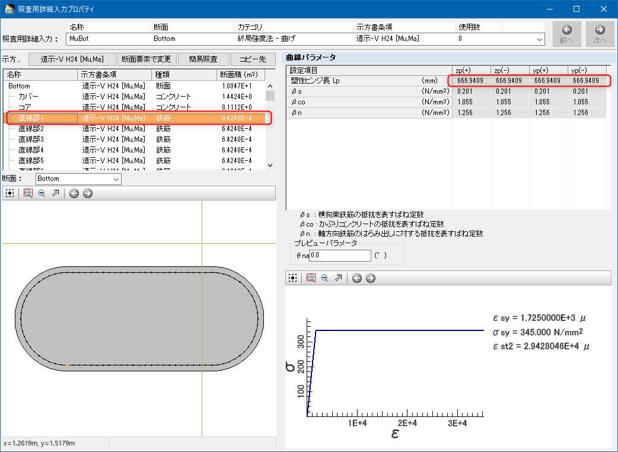Screen dimensions: 618x452
Task: Click zoom-out icon above the cross-section drawing
Action: (42, 193)
